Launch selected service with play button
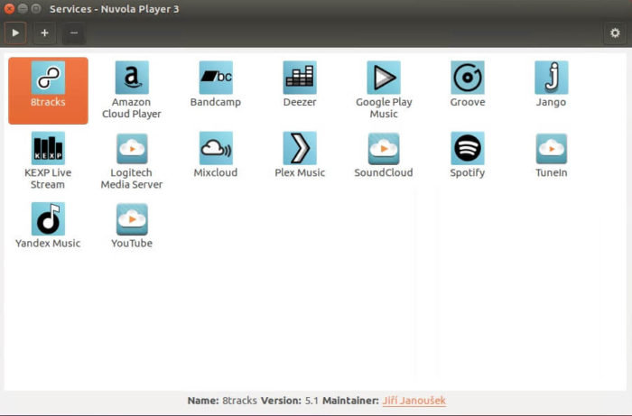This screenshot has height=416, width=632. [x=15, y=32]
